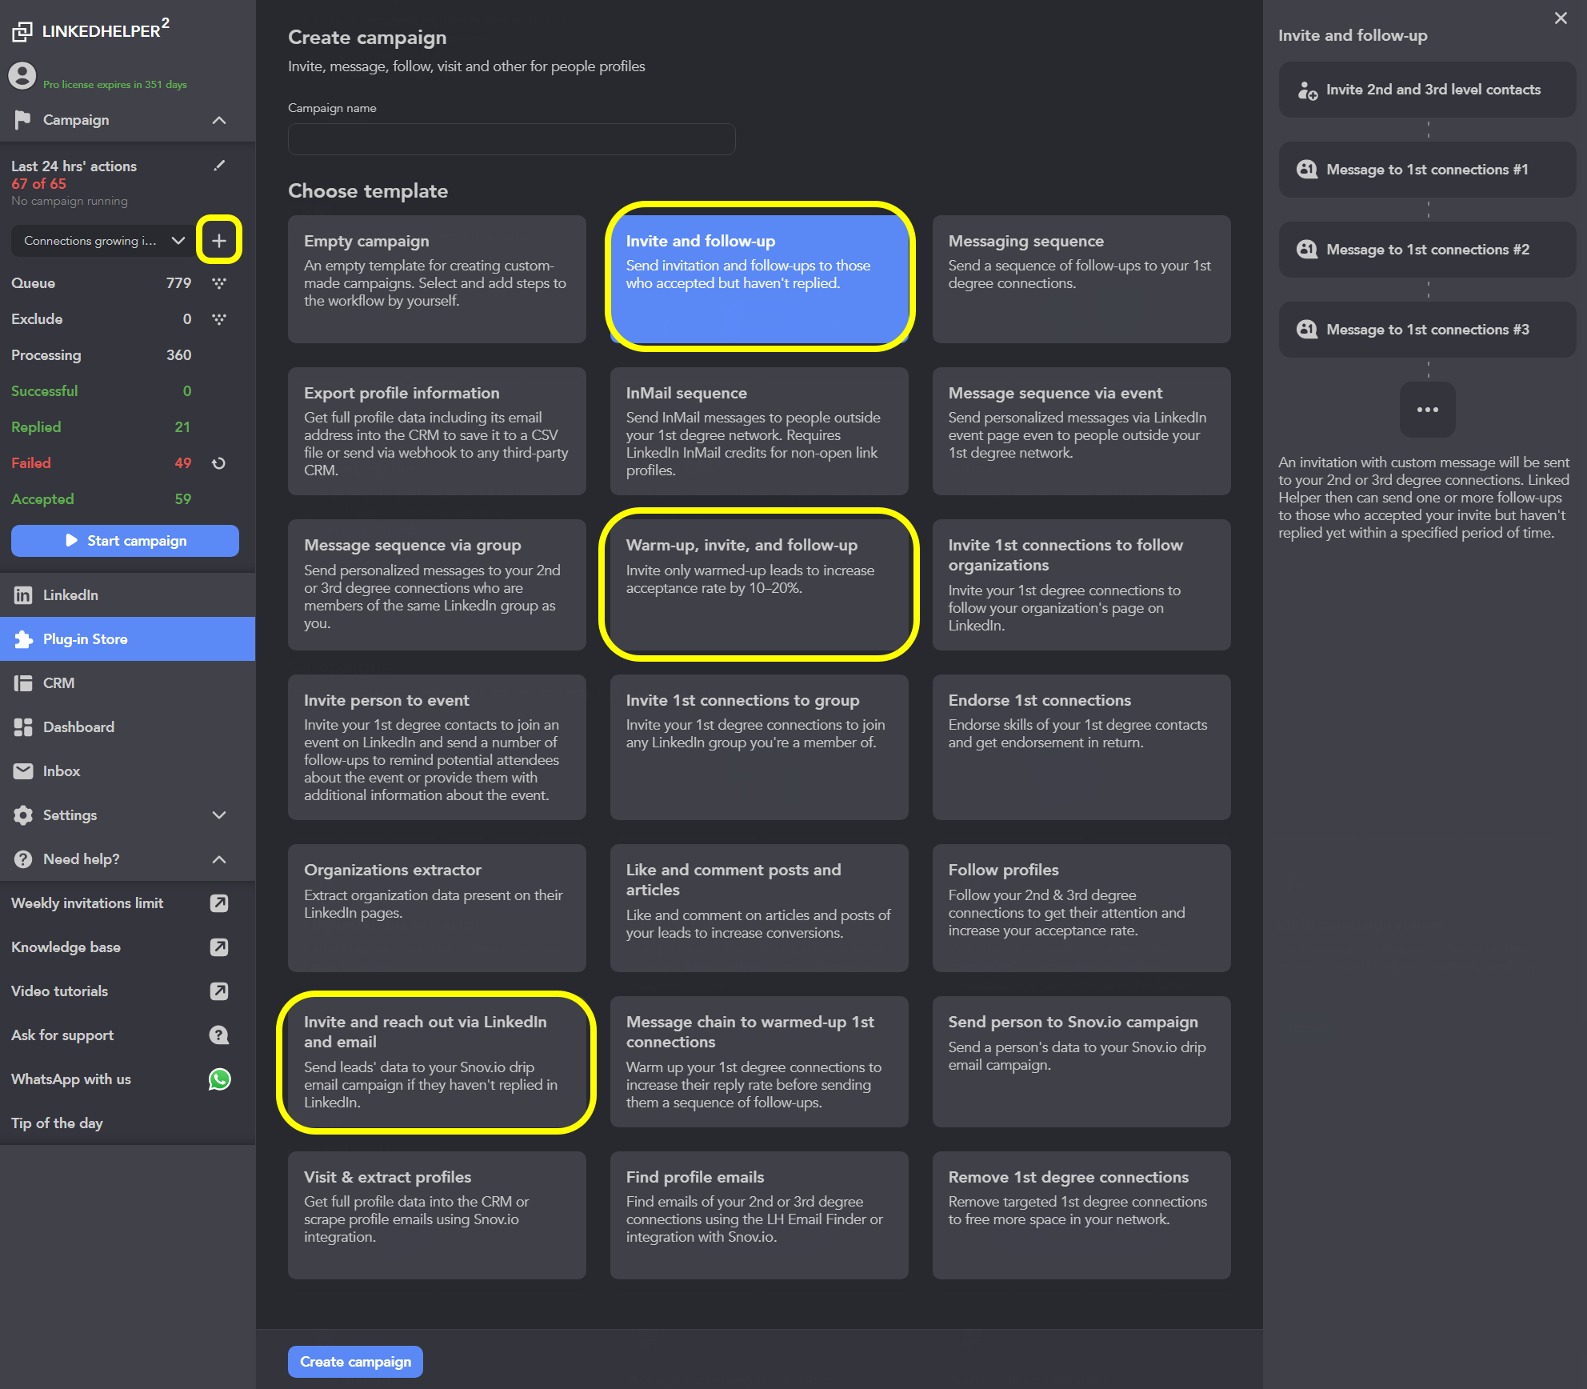Click the Dashboard grid icon
Screen dimensions: 1587x1389
coord(23,727)
